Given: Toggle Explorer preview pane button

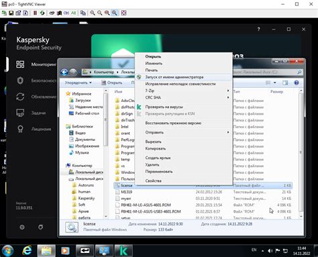Looking at the screenshot, I should coord(285,83).
